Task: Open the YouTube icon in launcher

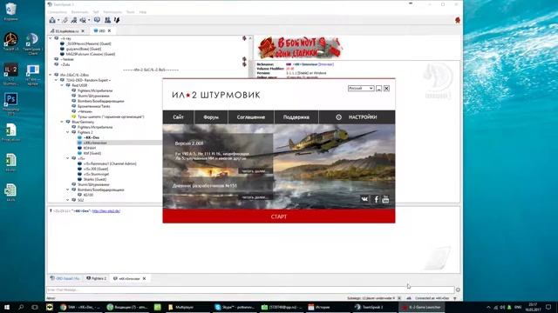Action: click(x=385, y=199)
